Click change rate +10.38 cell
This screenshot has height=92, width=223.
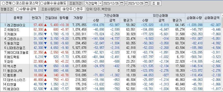[x=64, y=25]
